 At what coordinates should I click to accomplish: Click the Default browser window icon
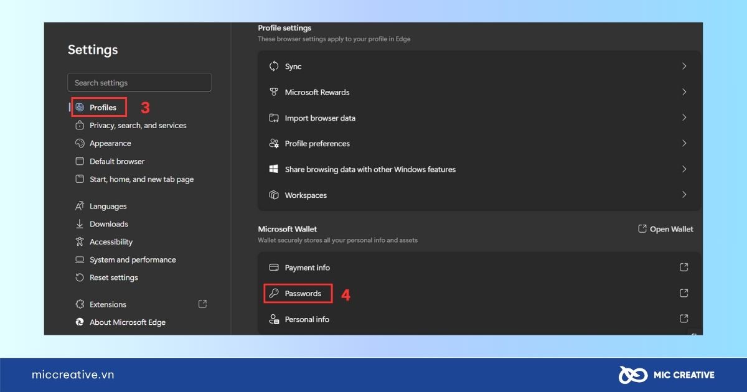point(80,161)
